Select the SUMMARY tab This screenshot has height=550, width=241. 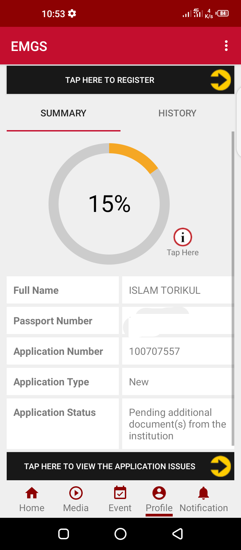click(x=63, y=113)
